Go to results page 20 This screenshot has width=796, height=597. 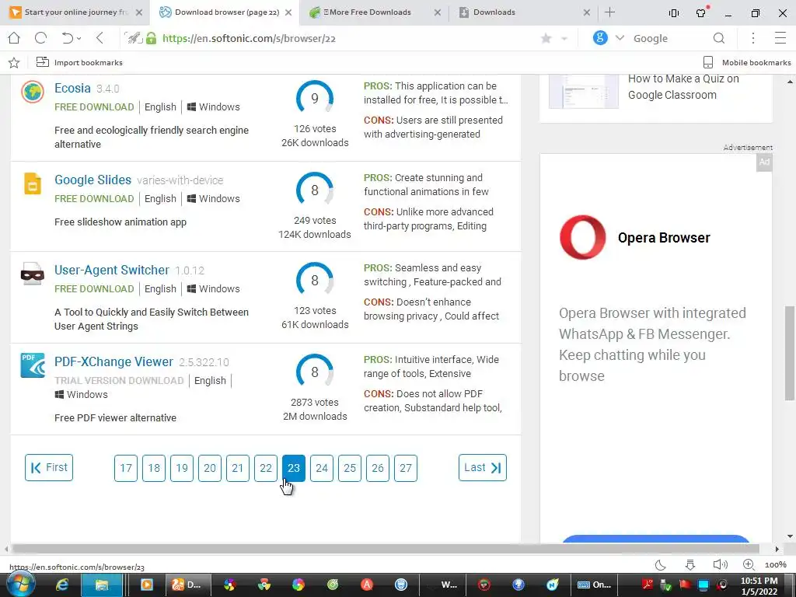click(x=210, y=468)
